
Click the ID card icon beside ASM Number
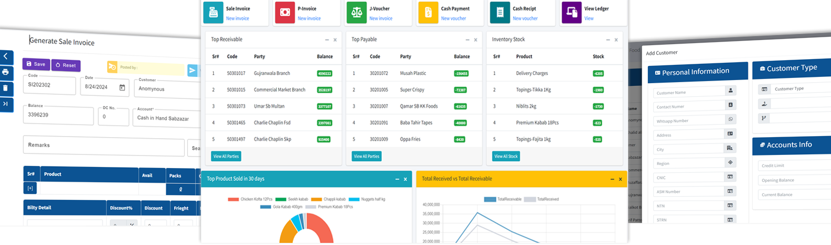click(731, 191)
